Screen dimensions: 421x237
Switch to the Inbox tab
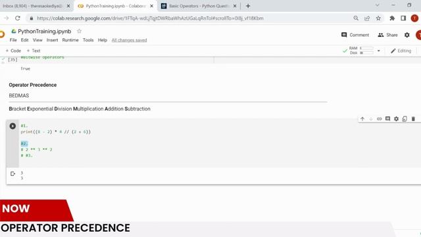[x=32, y=6]
